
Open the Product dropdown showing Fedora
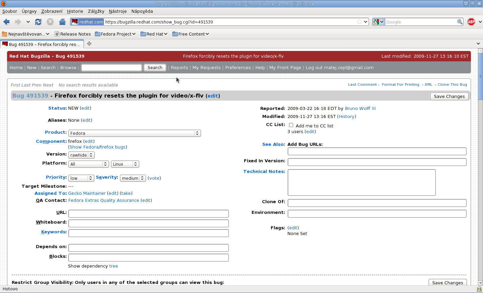pyautogui.click(x=135, y=133)
